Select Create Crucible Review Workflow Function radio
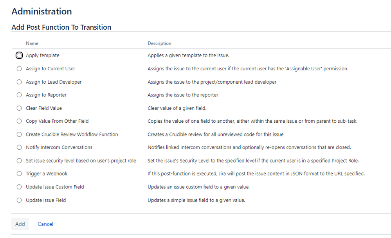 pos(19,134)
